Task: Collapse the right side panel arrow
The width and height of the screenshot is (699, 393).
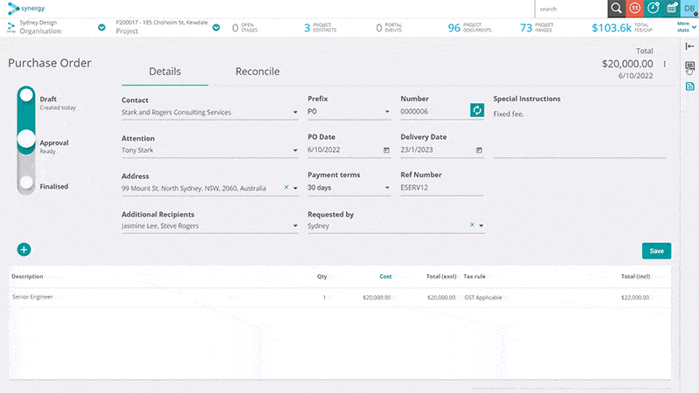Action: tap(689, 46)
